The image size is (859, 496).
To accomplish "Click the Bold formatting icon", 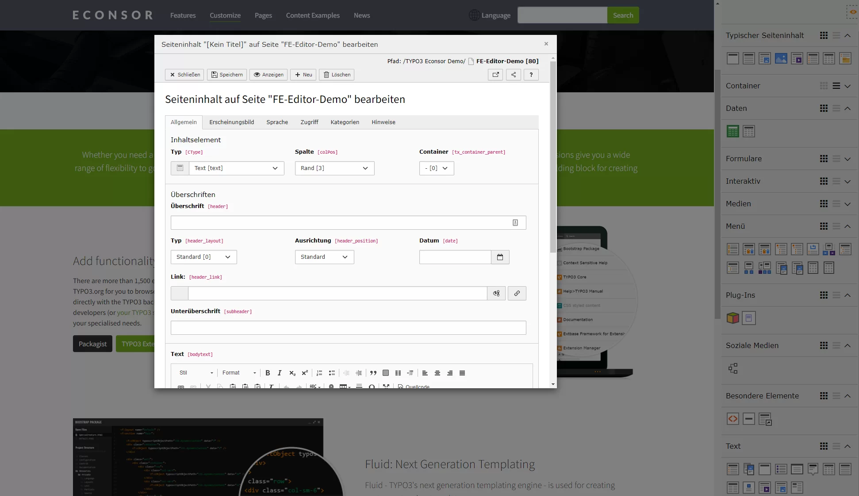I will [x=267, y=373].
